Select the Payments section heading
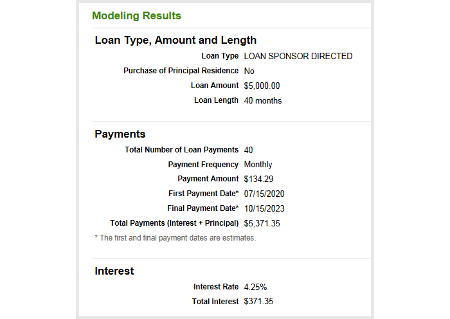 [x=120, y=134]
